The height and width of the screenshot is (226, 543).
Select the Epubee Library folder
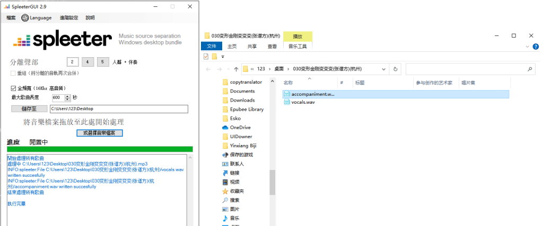(x=243, y=109)
